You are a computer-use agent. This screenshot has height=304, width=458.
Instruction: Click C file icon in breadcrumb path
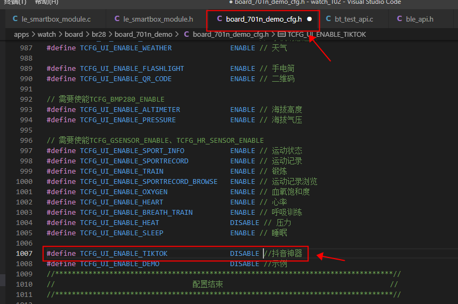tap(186, 35)
